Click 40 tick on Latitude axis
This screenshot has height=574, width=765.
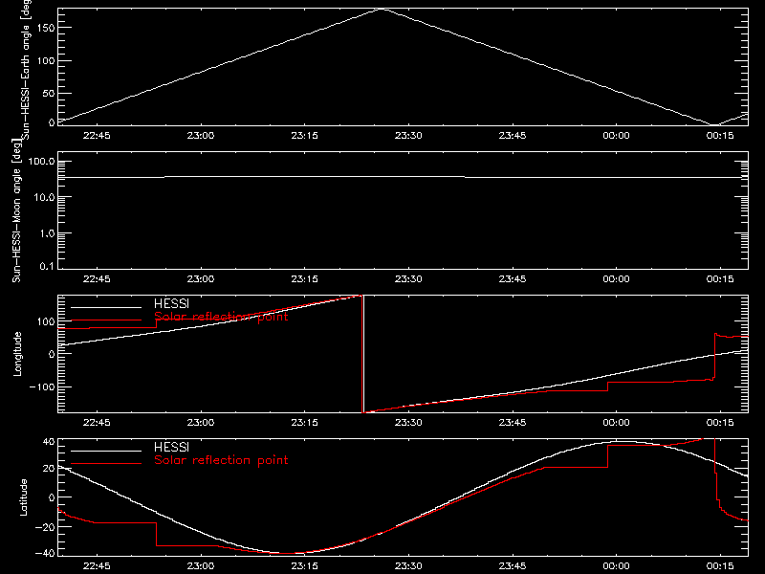49,442
